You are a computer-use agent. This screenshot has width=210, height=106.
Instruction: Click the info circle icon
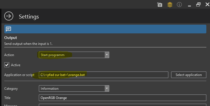coord(179,4)
